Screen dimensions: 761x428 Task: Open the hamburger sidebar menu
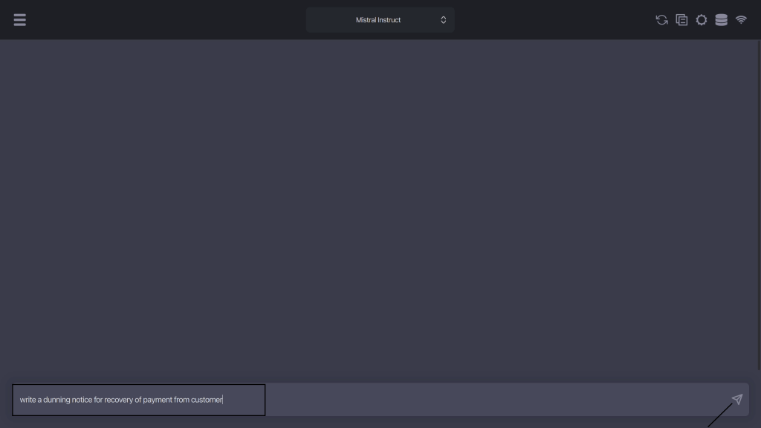(20, 20)
